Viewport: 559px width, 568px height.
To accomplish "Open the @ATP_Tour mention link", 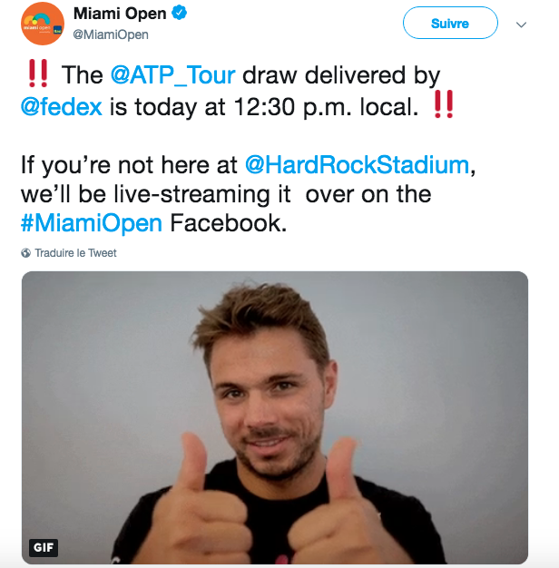I will pyautogui.click(x=173, y=75).
